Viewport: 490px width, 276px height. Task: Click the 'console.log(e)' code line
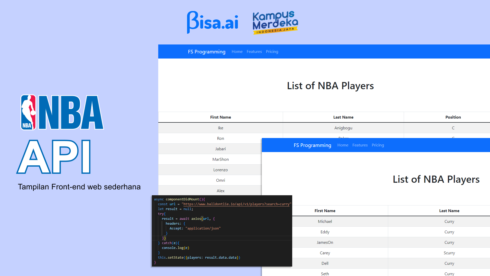(175, 248)
